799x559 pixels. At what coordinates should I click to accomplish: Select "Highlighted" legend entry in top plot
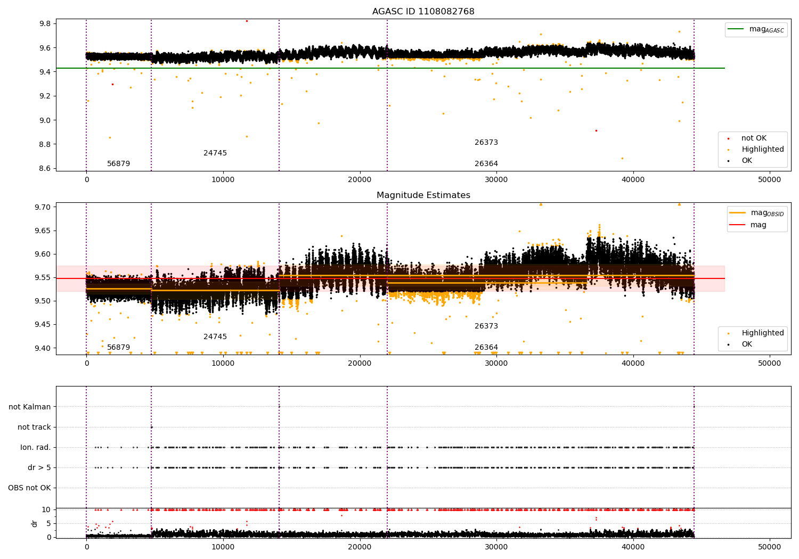click(x=763, y=150)
